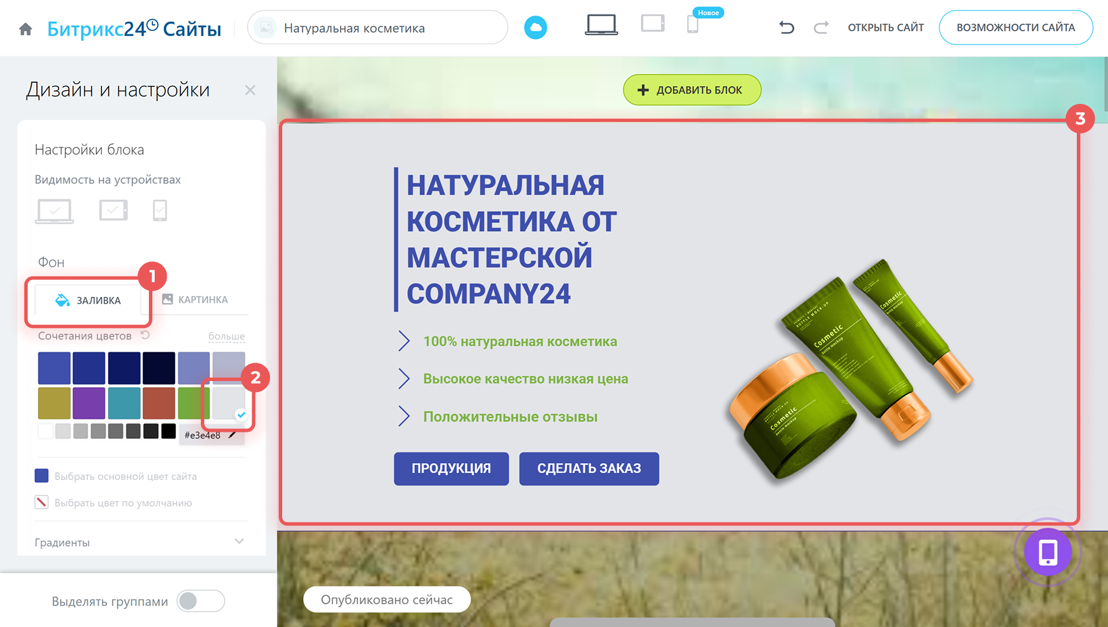
Task: Toggle mobile phone visibility for block
Action: click(x=160, y=211)
